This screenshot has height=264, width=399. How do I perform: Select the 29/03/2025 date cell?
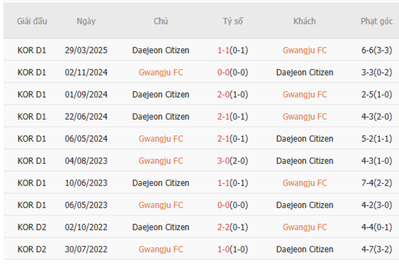tap(86, 50)
